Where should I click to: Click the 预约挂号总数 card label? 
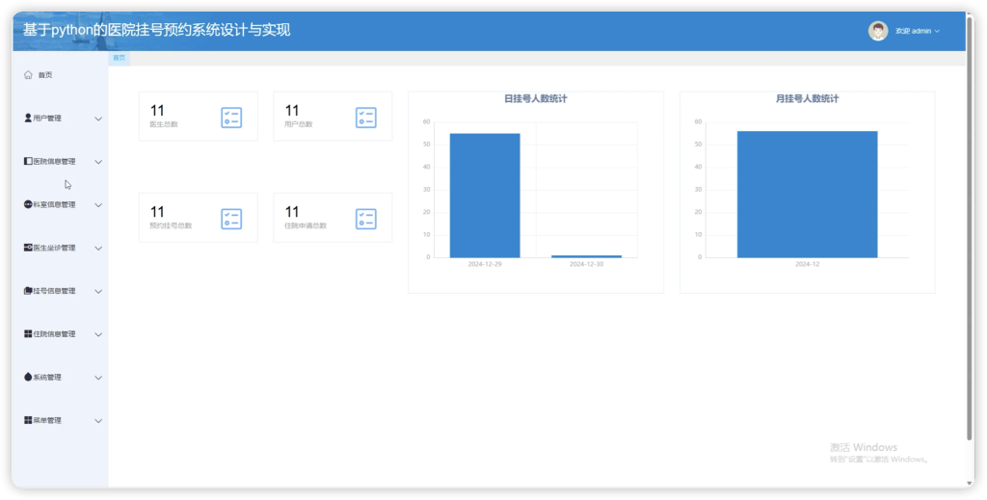click(171, 225)
